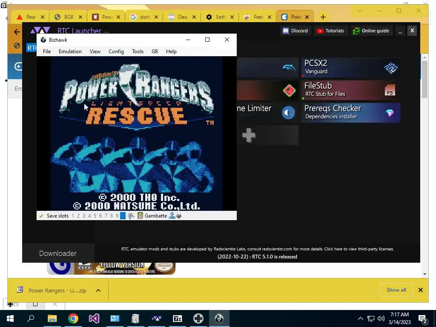Click the Bizhawk title bar icon

43,40
